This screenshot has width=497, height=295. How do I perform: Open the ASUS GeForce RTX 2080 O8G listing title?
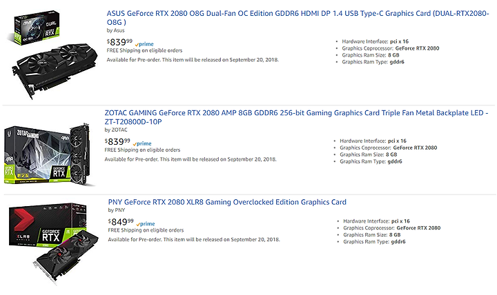(298, 18)
